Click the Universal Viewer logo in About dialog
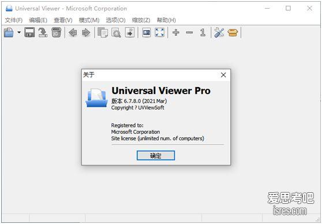The height and width of the screenshot is (224, 322). (x=96, y=98)
